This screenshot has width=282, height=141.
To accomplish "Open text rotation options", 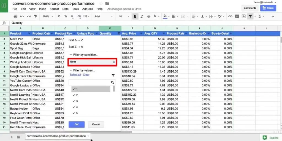I will click(221, 16).
